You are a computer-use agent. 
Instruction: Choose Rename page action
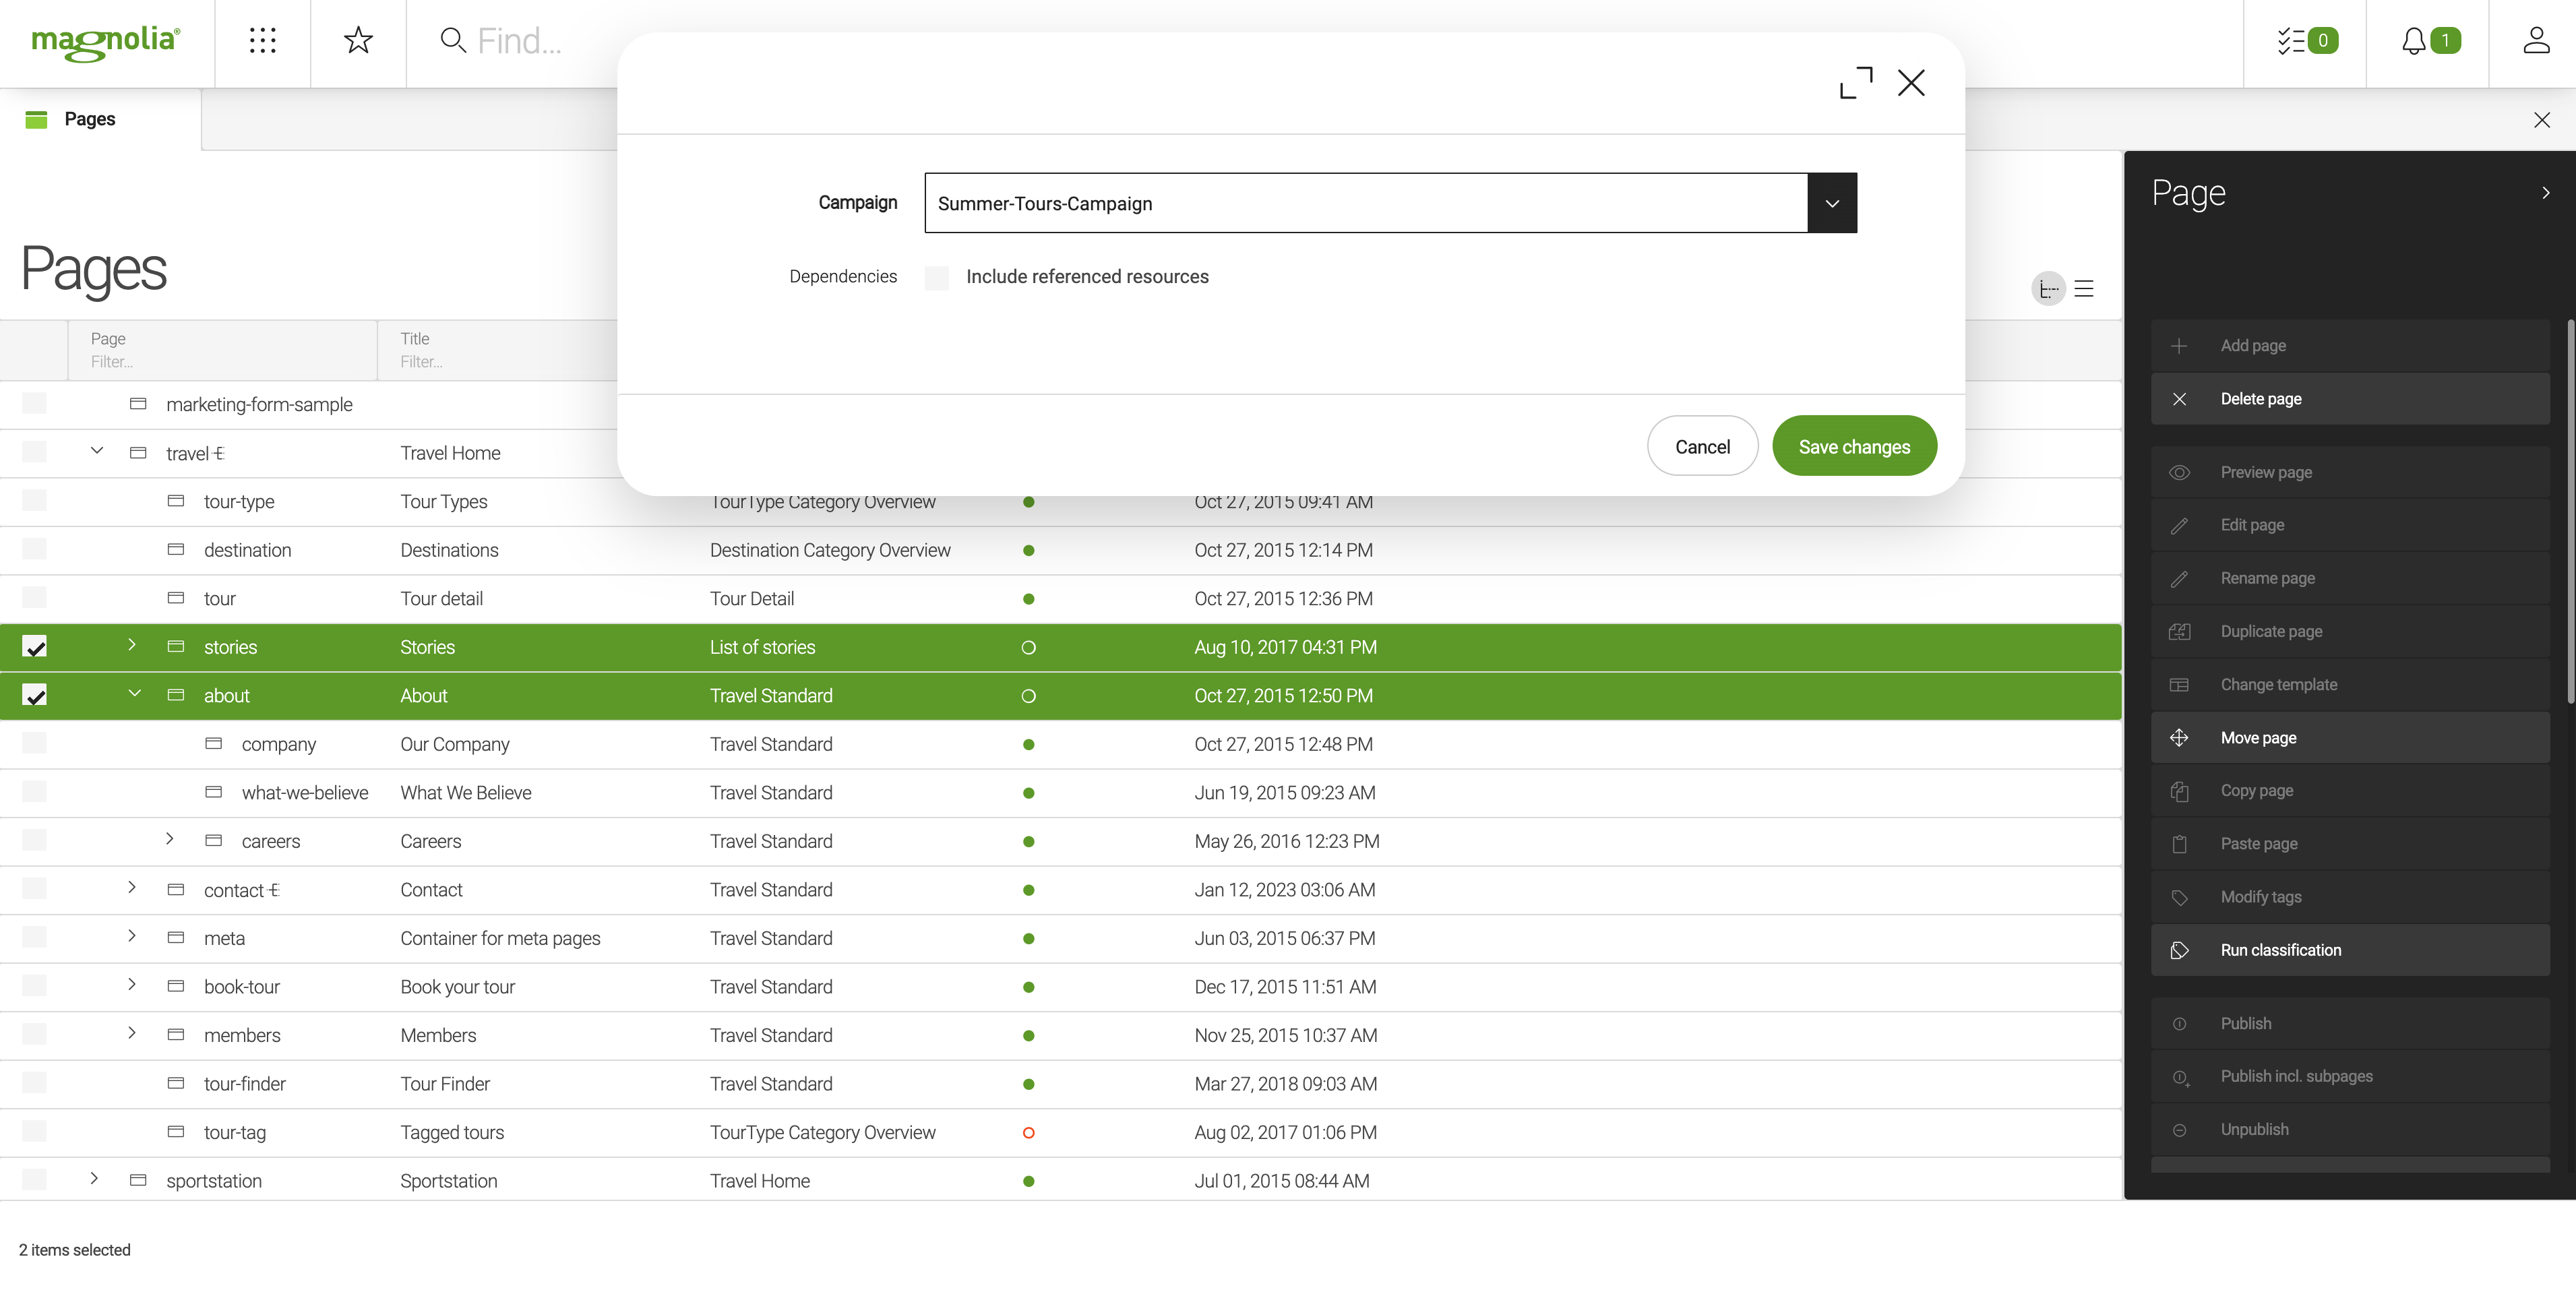point(2350,578)
